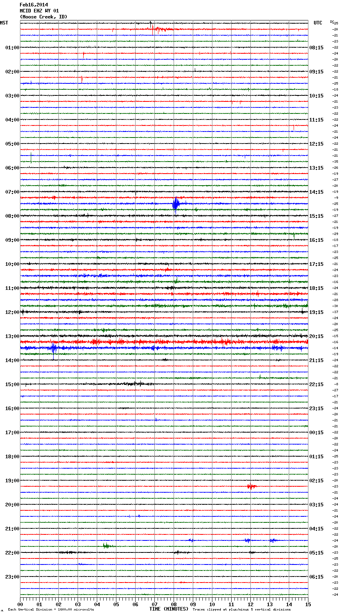Click the red seismic event at top trace

(x=161, y=29)
